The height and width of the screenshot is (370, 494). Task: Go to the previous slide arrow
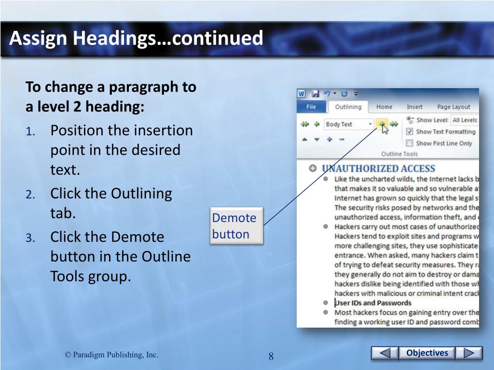pos(384,353)
